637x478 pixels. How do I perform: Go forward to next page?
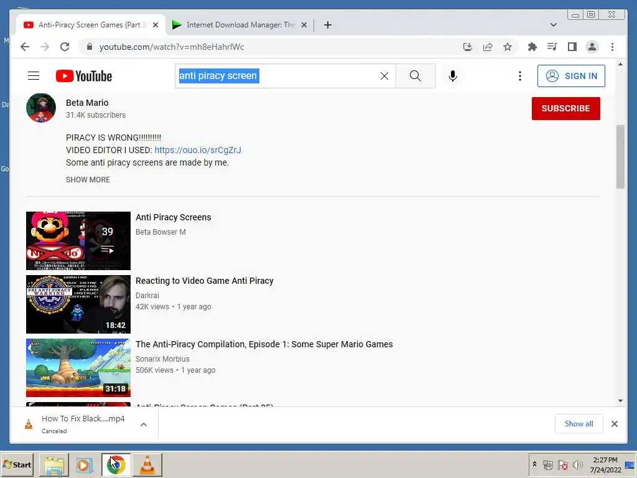click(45, 47)
